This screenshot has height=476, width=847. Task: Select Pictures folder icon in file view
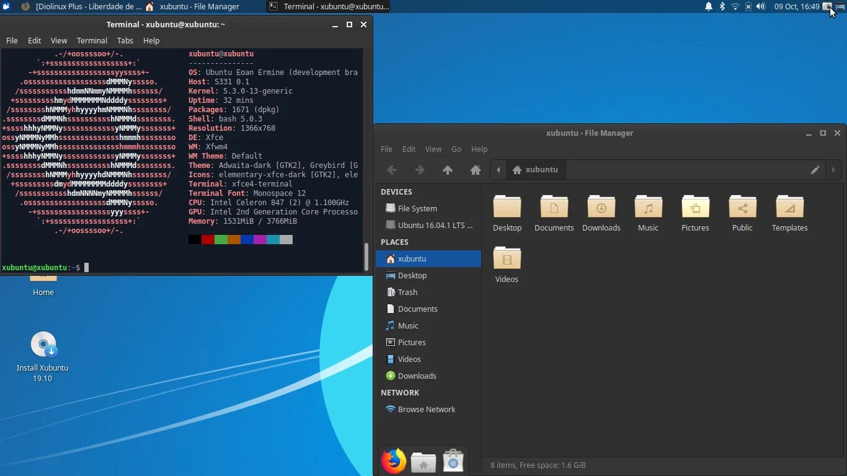pyautogui.click(x=696, y=206)
